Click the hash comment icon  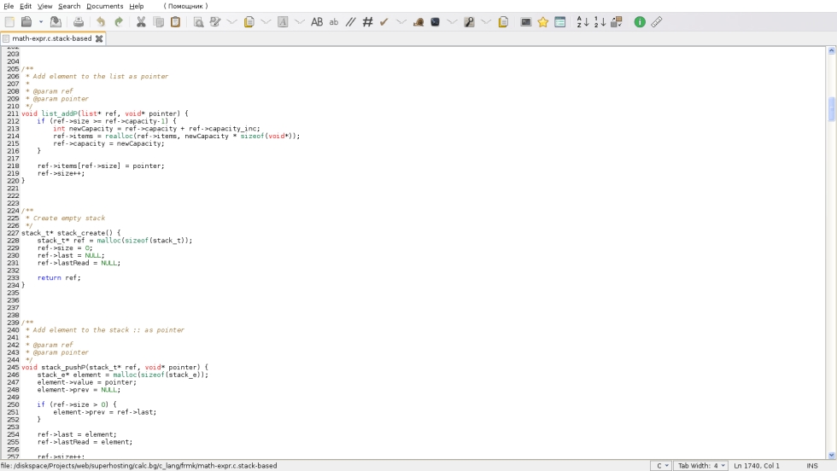(367, 22)
